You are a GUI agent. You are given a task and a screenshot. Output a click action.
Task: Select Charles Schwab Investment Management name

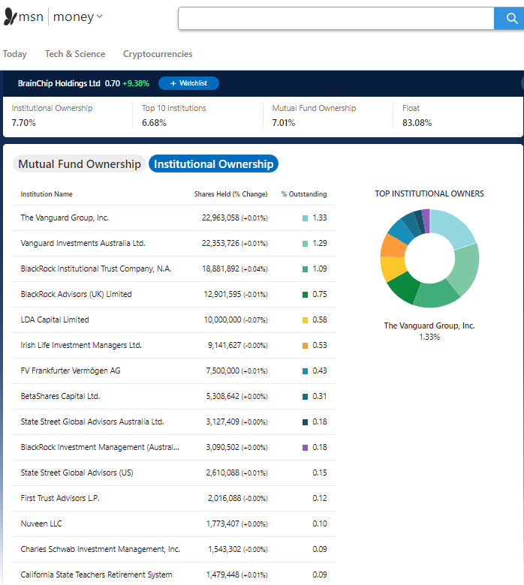tap(100, 549)
